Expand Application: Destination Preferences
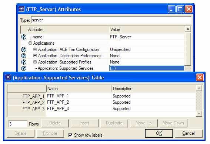210x144 pixels. (35, 55)
